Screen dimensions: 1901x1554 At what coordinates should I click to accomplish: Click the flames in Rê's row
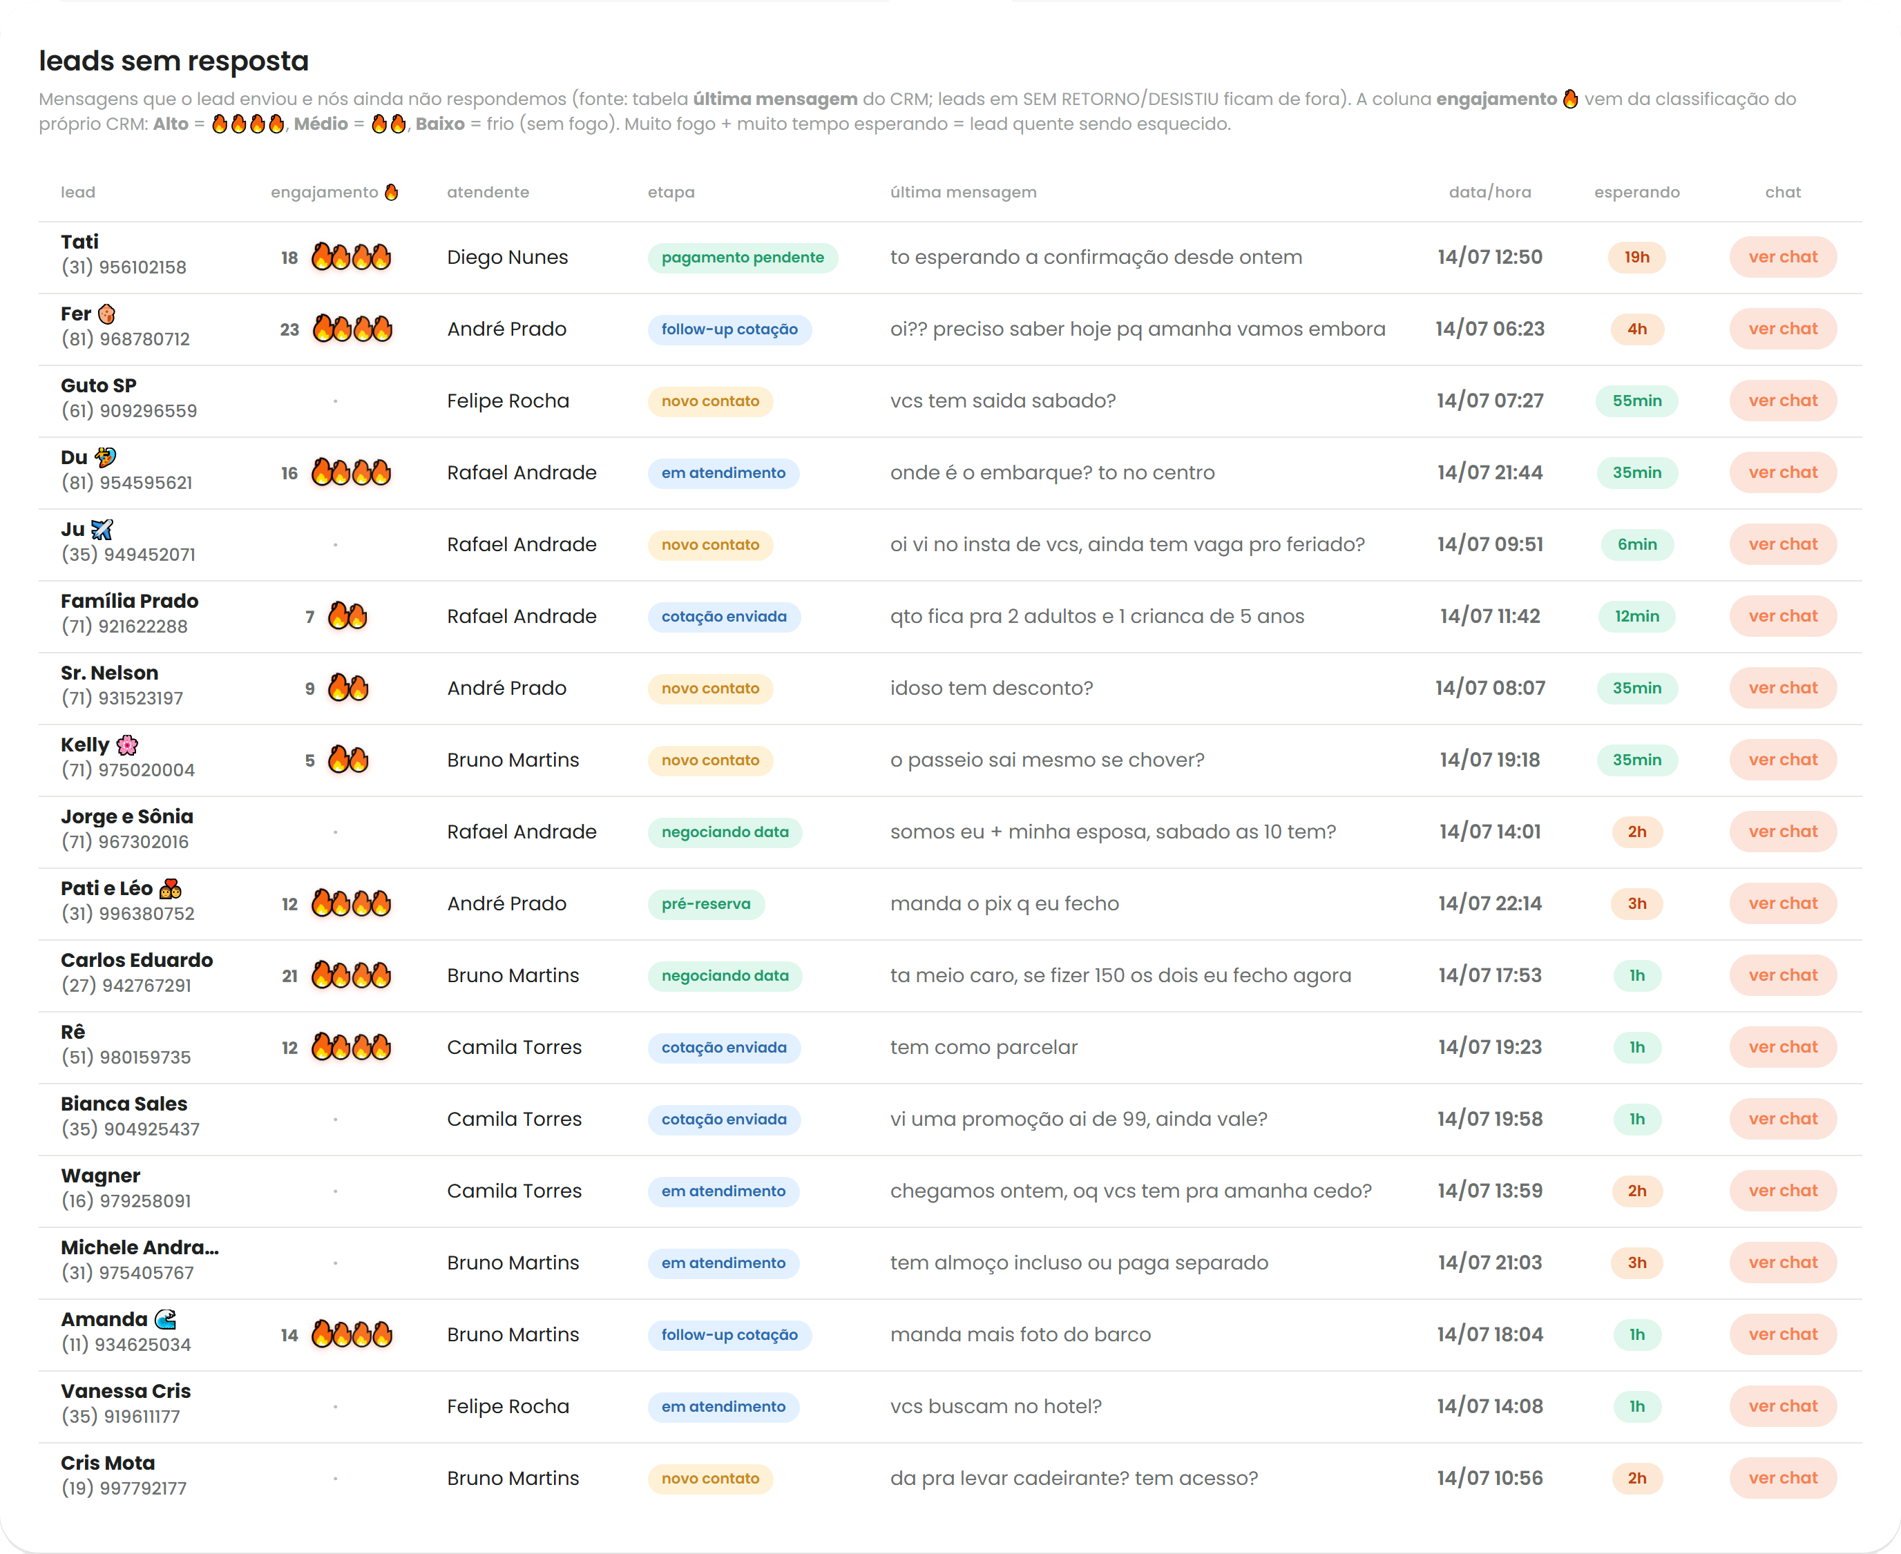pyautogui.click(x=351, y=1047)
